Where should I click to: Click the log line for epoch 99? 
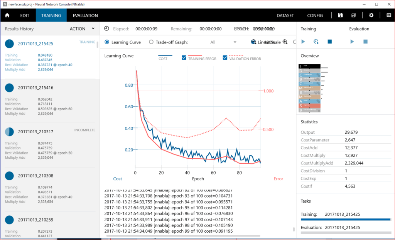(x=169, y=231)
